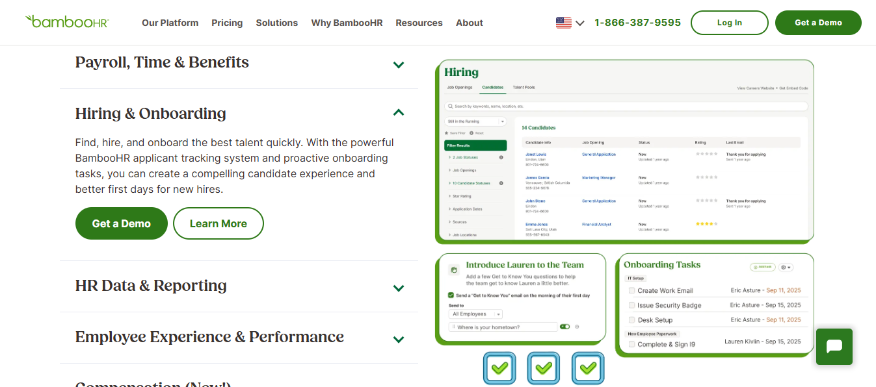The image size is (876, 387).
Task: Open the Resources menu
Action: pos(419,23)
